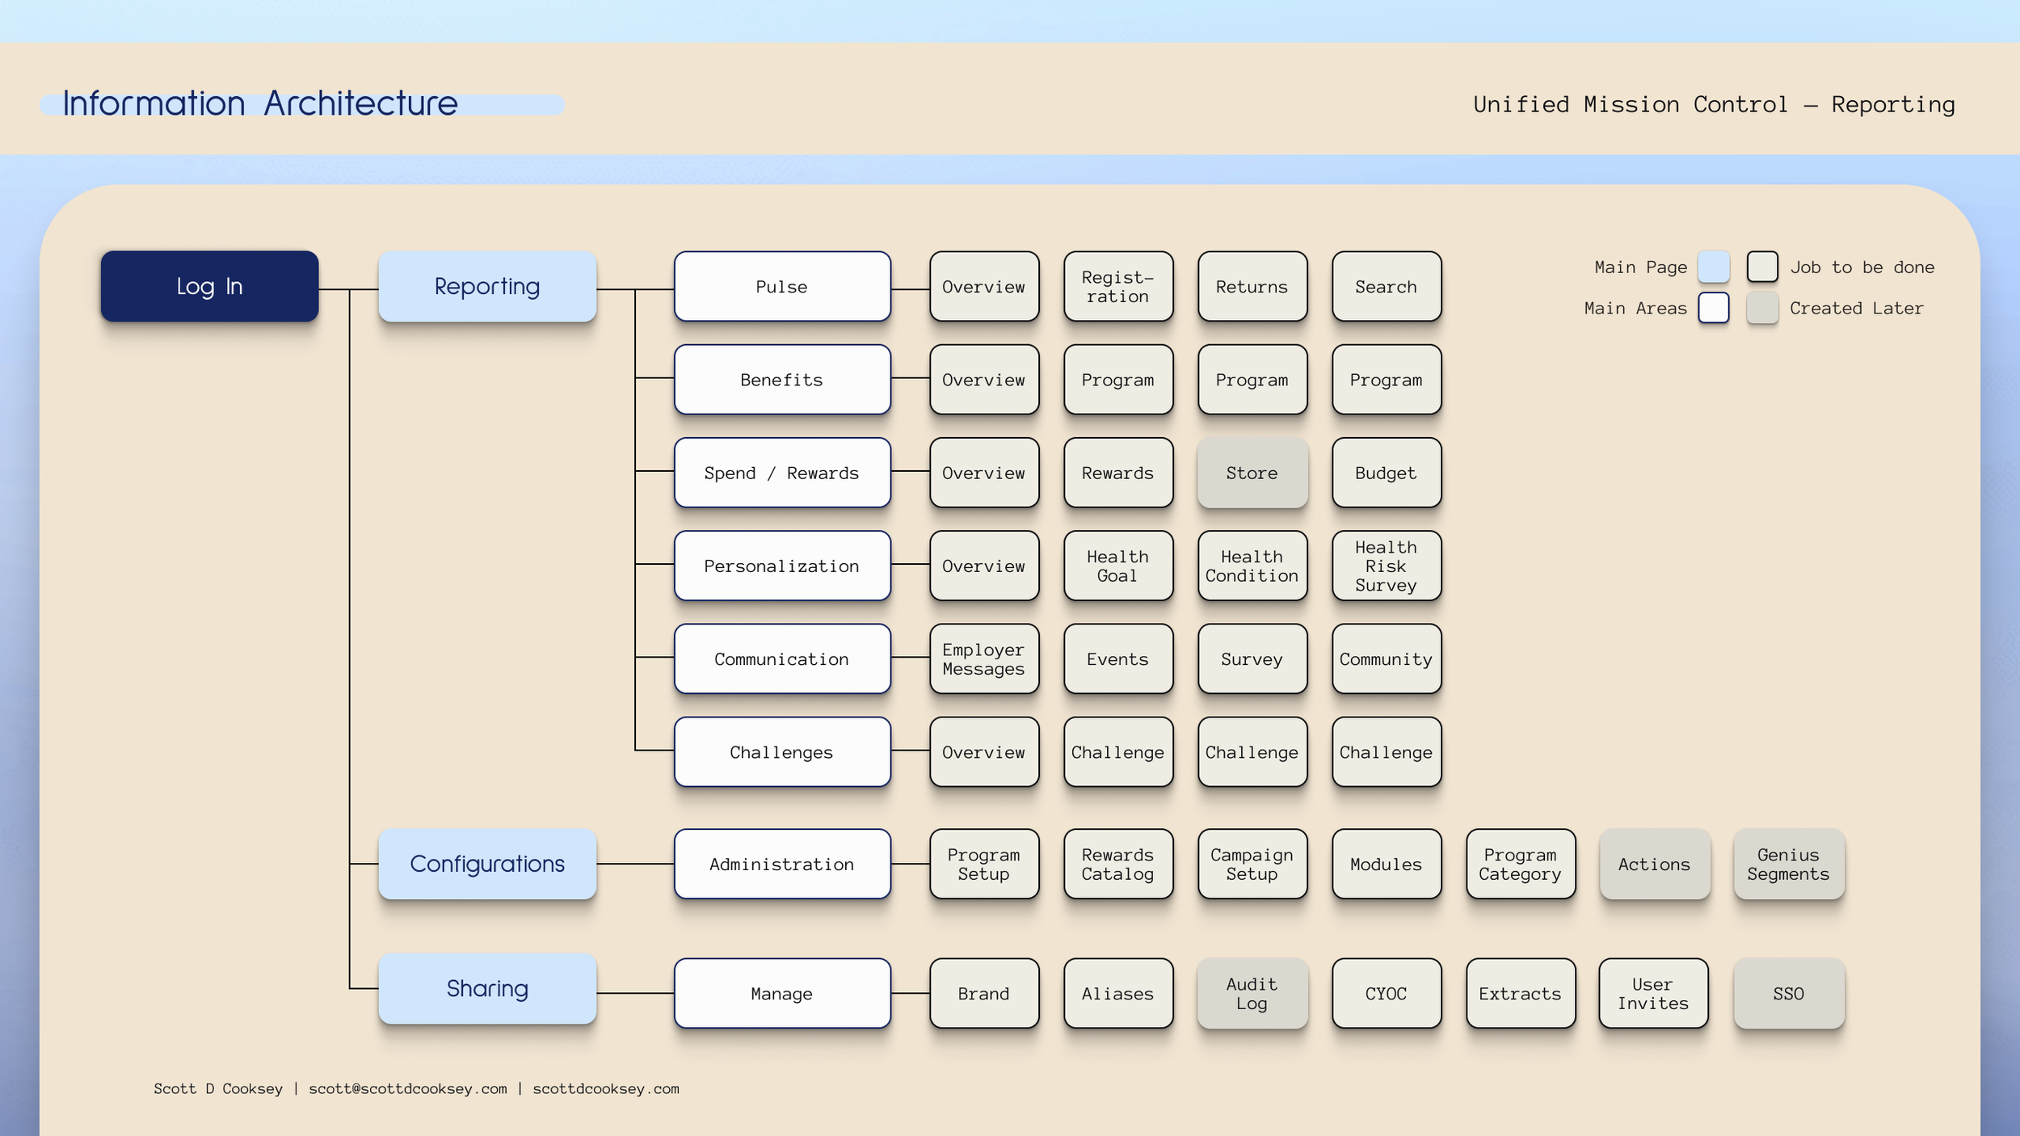
Task: Open the Configurations main page node
Action: point(487,864)
